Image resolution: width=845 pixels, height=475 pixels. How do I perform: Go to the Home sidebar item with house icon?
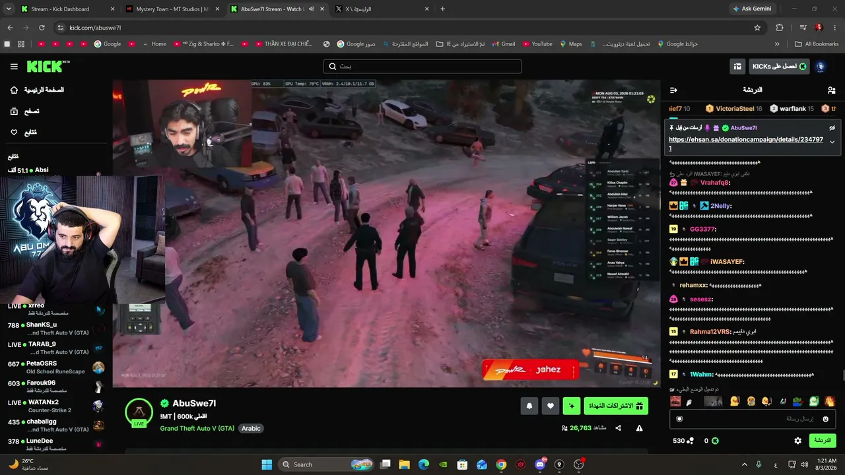point(38,90)
